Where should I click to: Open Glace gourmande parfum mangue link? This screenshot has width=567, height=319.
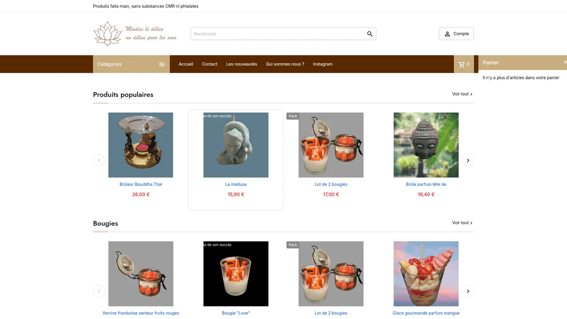coord(426,313)
